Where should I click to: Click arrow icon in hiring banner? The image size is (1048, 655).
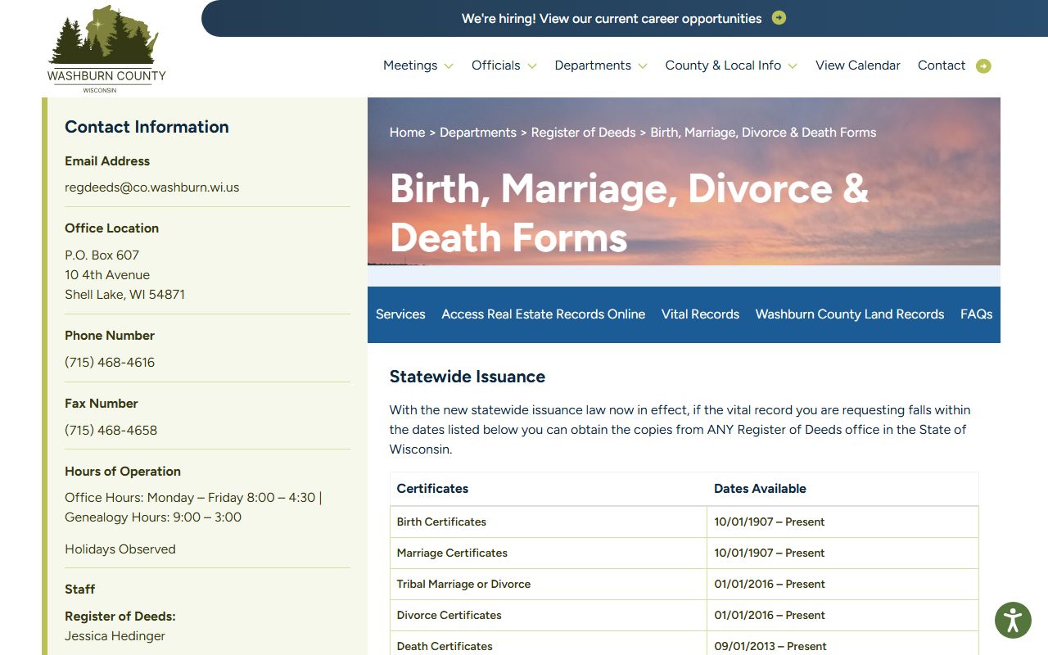[779, 18]
